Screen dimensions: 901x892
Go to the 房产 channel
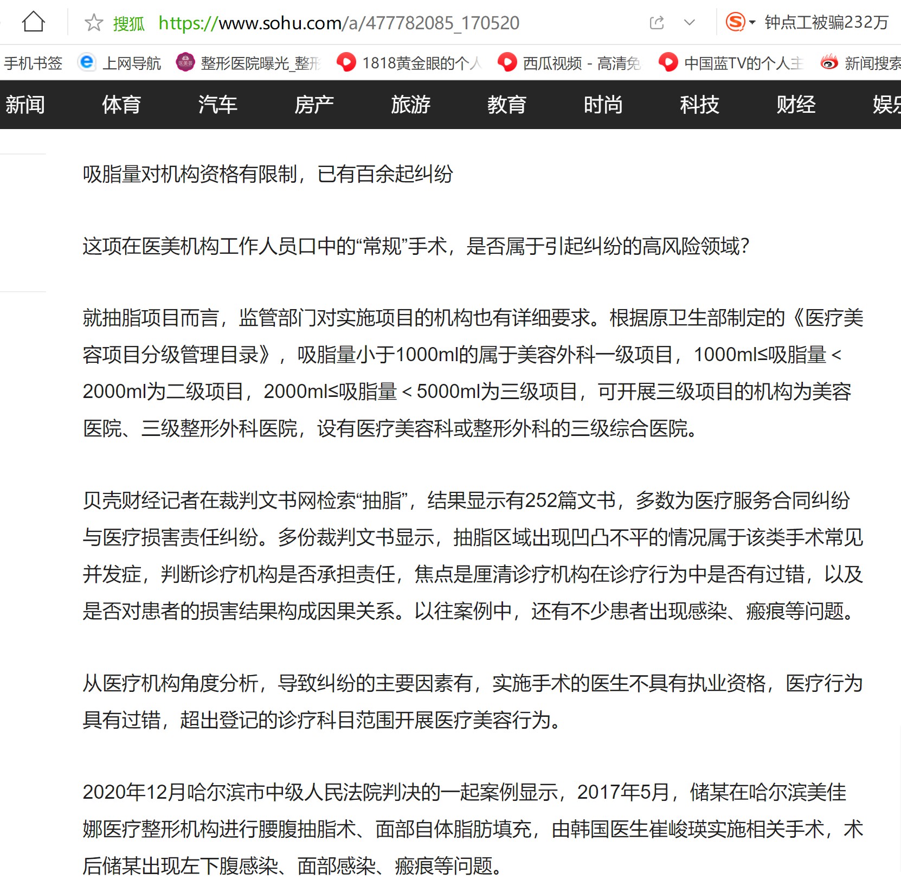coord(314,105)
